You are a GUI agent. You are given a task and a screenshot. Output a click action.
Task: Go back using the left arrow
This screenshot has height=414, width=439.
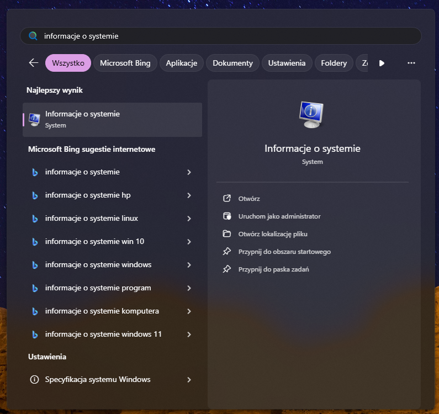click(34, 63)
